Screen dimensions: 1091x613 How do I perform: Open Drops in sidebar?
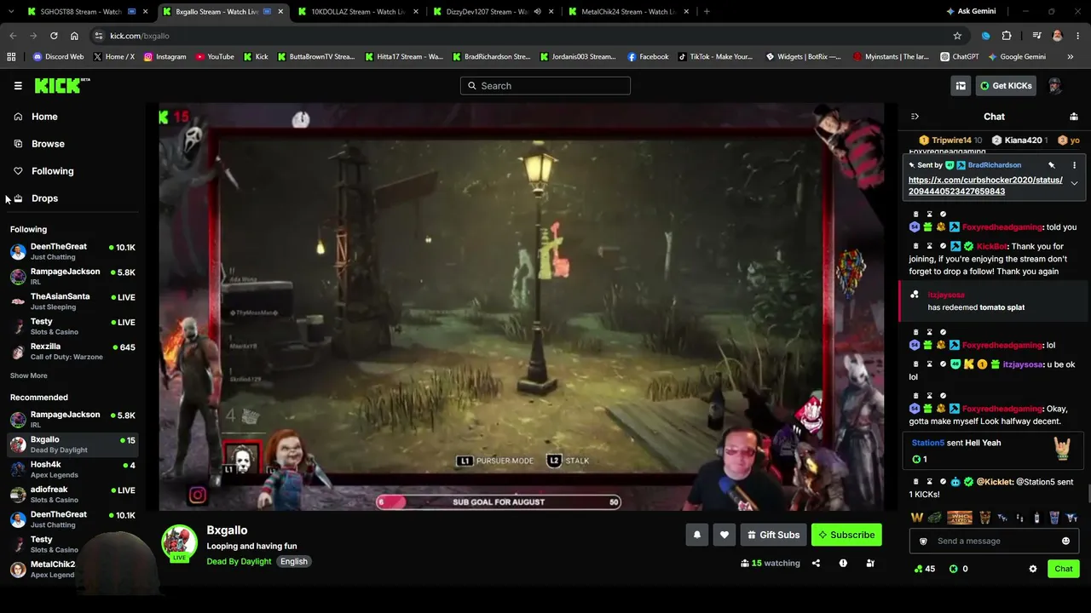(x=44, y=198)
